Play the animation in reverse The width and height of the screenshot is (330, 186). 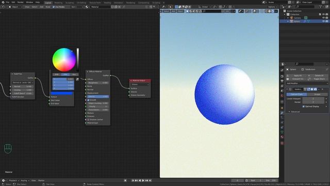point(140,180)
